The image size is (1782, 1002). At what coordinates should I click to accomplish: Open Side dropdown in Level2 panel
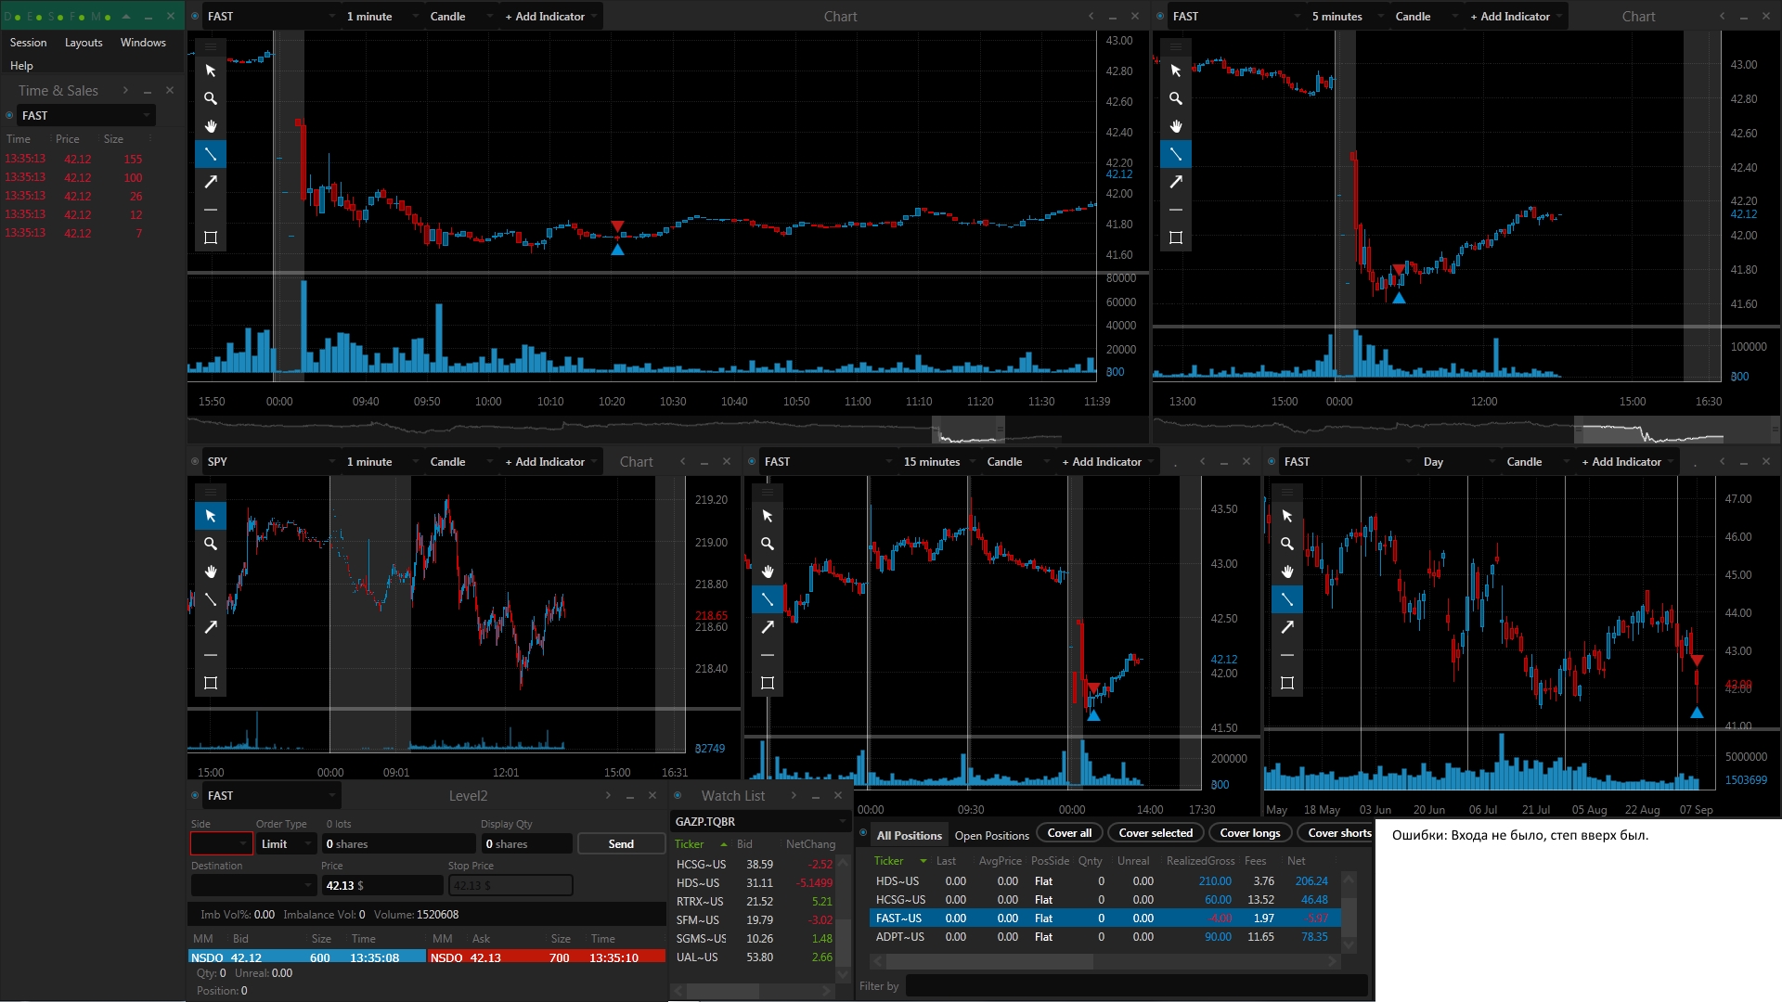click(222, 844)
